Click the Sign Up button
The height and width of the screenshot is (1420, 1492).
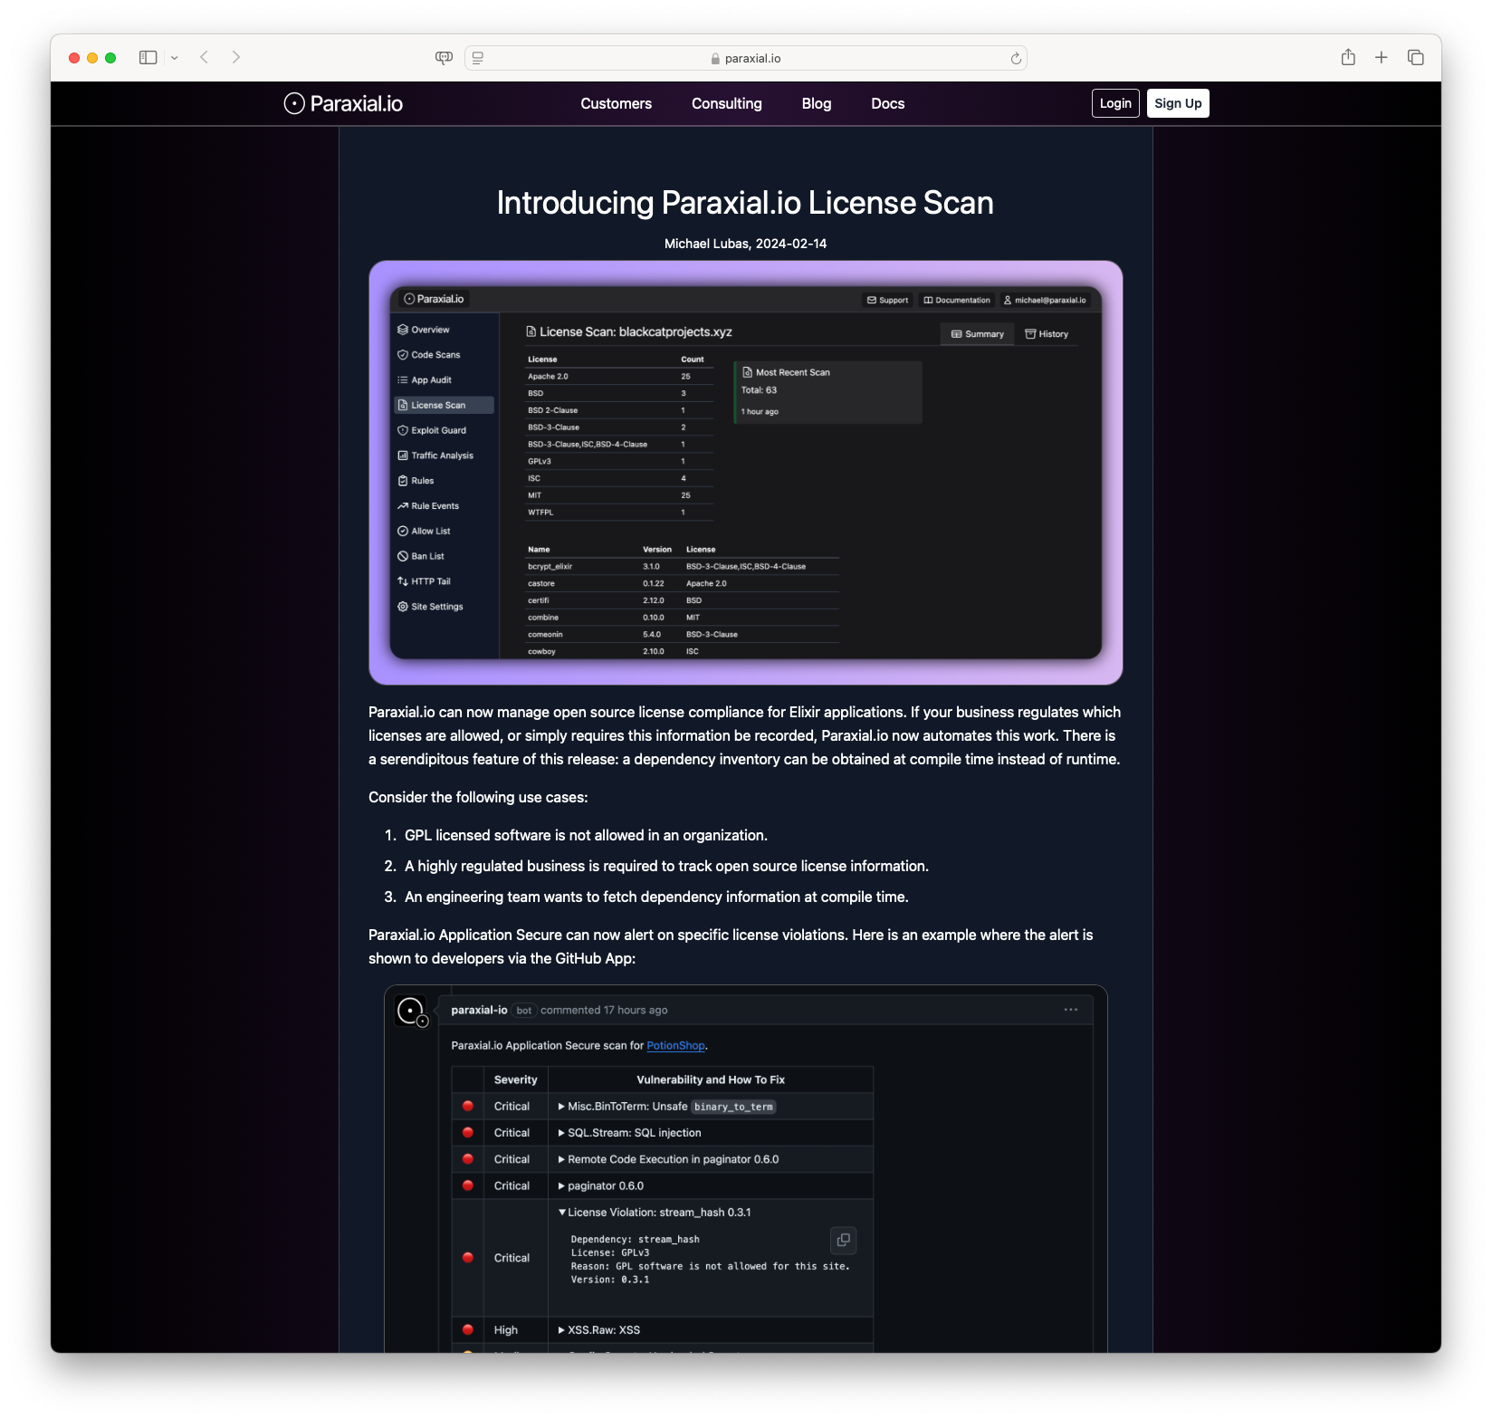pos(1177,102)
